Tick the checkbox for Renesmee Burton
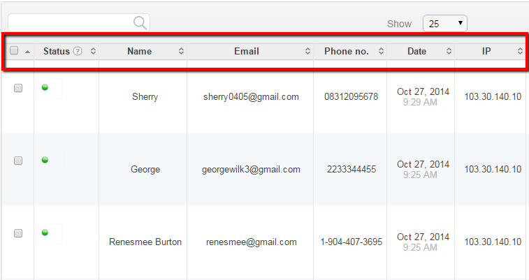The width and height of the screenshot is (529, 280). coord(18,233)
